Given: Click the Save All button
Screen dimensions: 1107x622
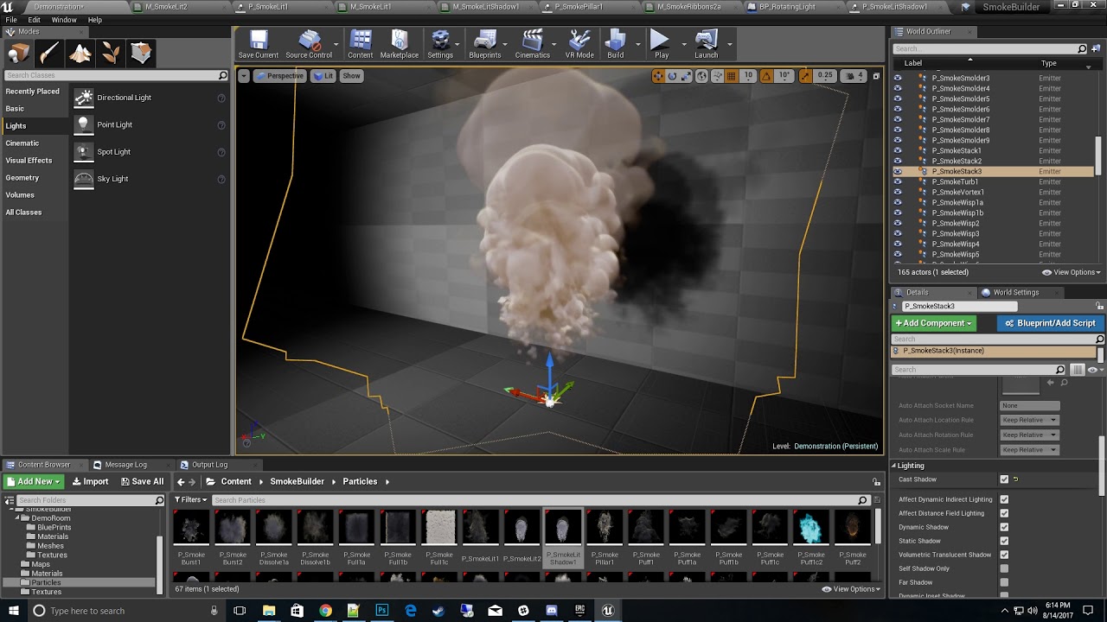Looking at the screenshot, I should [142, 481].
